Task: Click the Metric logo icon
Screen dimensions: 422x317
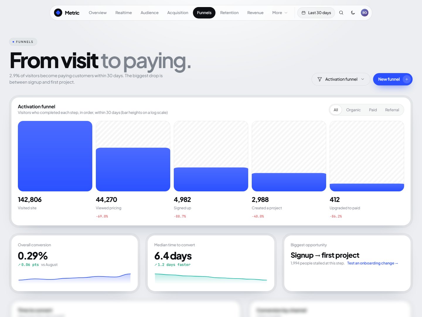Action: click(58, 13)
